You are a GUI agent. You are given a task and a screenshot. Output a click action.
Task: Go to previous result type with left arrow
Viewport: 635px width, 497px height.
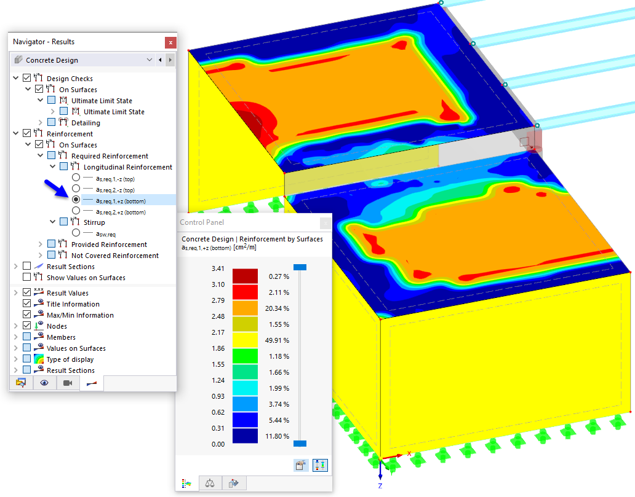click(x=161, y=60)
